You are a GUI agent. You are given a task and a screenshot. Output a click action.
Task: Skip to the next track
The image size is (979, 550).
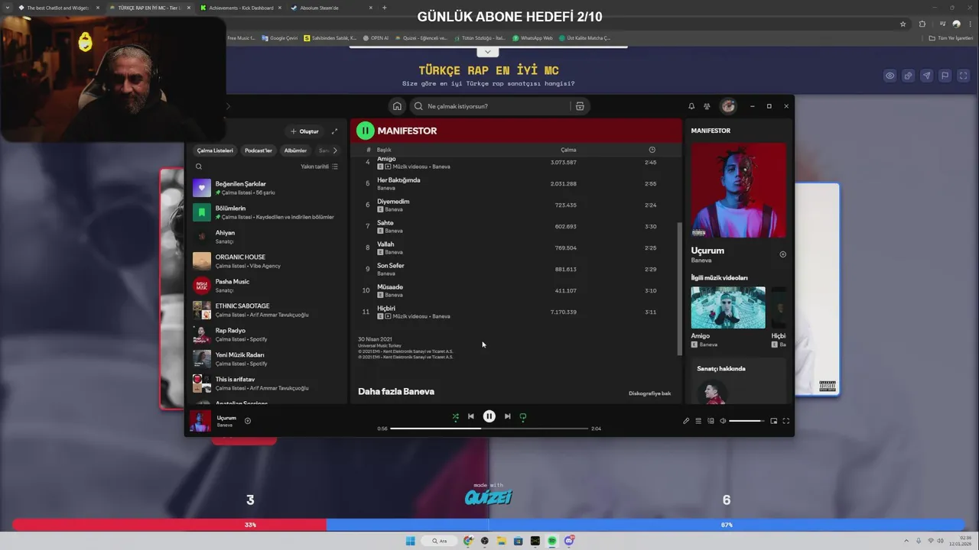[x=507, y=416]
